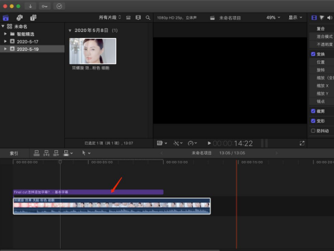
Task: Open the color inspector triangle icon
Action: (322, 18)
